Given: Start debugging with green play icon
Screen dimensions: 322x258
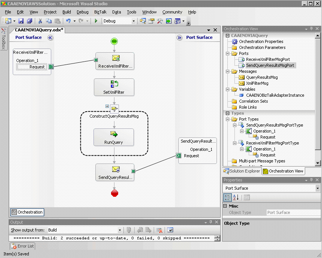Looking at the screenshot, I should (x=96, y=21).
